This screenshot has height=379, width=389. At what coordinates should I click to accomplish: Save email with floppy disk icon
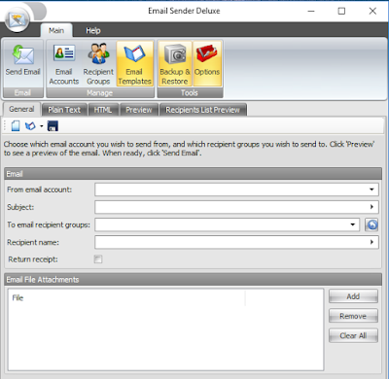point(53,126)
